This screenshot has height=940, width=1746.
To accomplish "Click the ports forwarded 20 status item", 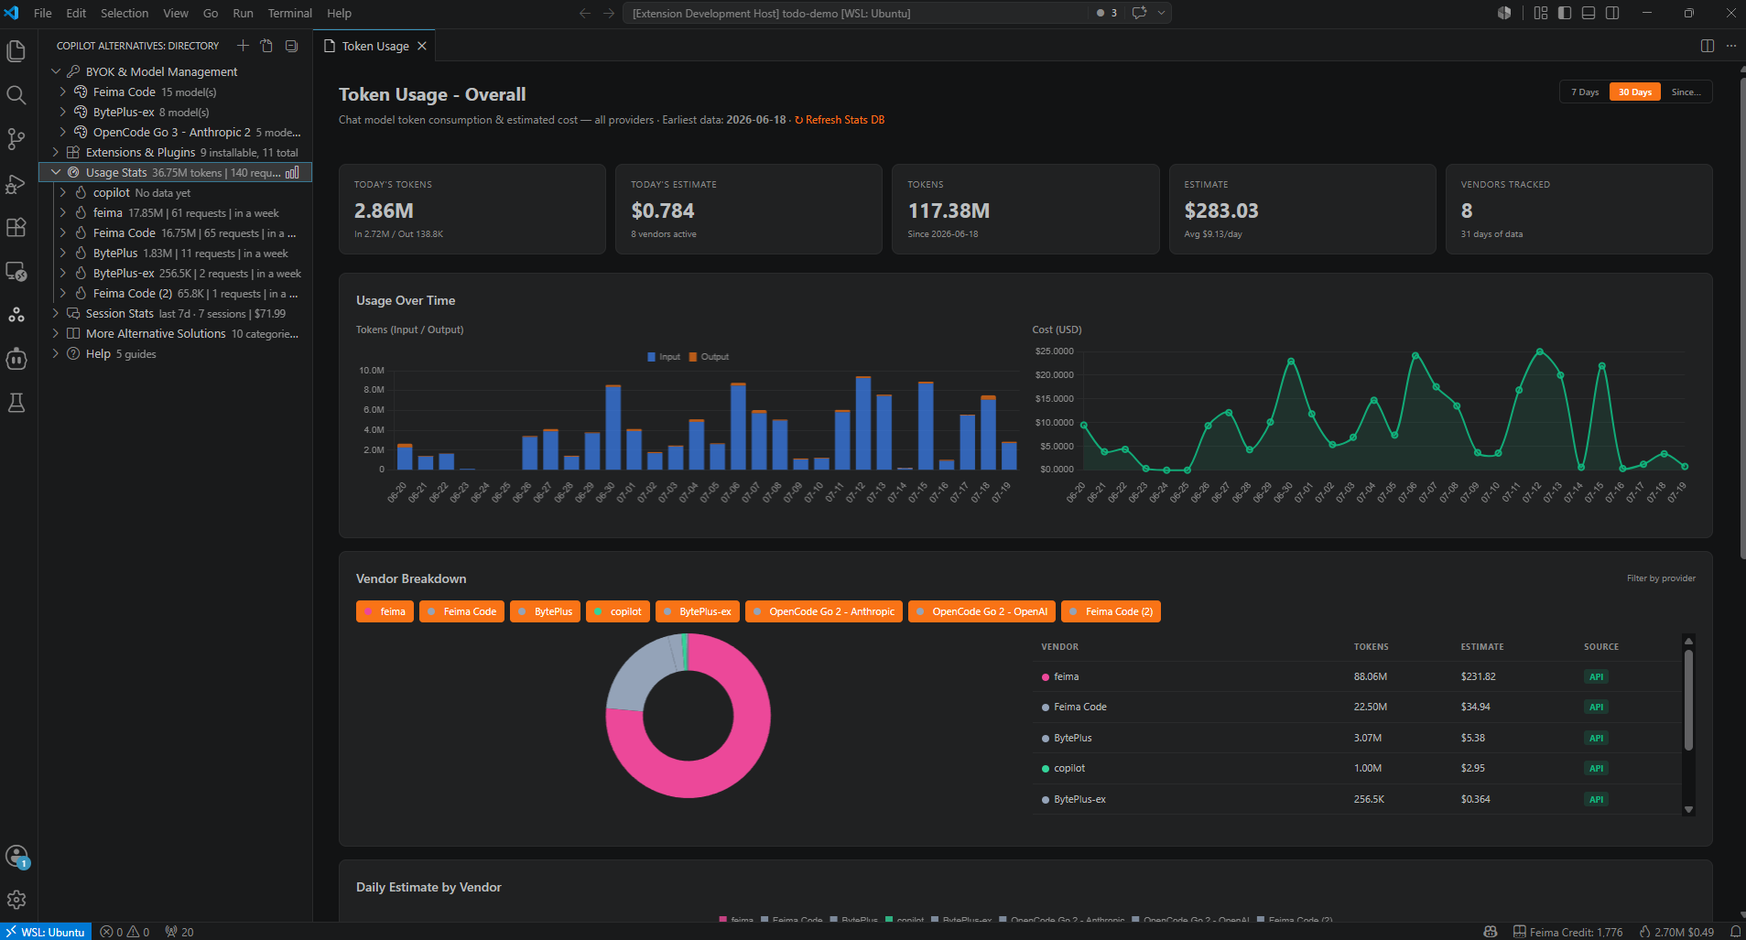I will pos(179,932).
